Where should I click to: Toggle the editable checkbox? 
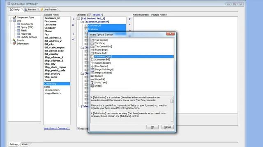pyautogui.click(x=90, y=15)
